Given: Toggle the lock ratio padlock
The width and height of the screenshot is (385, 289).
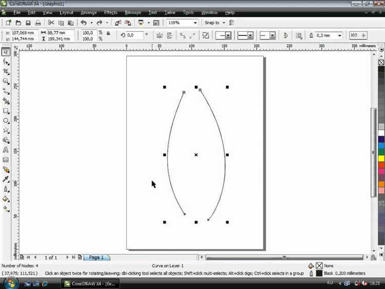Looking at the screenshot, I should [108, 33].
